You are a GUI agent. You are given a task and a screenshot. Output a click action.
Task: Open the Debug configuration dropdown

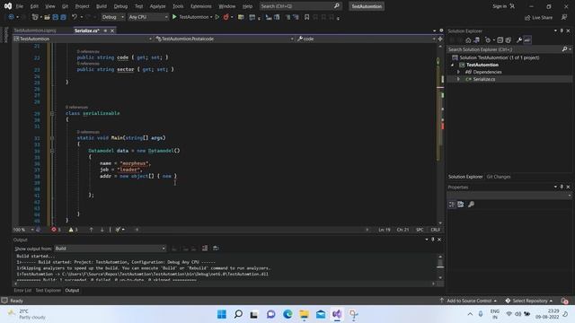pos(113,17)
